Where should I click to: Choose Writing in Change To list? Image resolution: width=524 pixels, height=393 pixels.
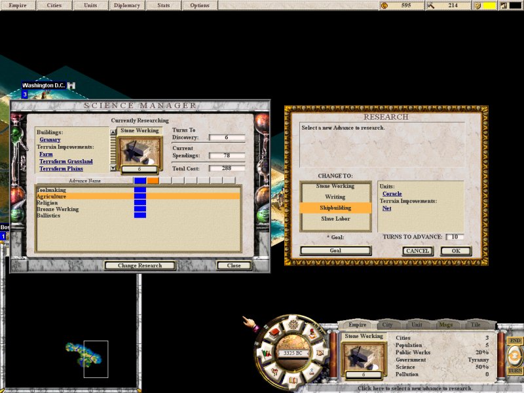tap(335, 197)
